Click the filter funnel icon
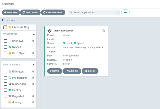Screen dimensions: 160x109 (3, 20)
